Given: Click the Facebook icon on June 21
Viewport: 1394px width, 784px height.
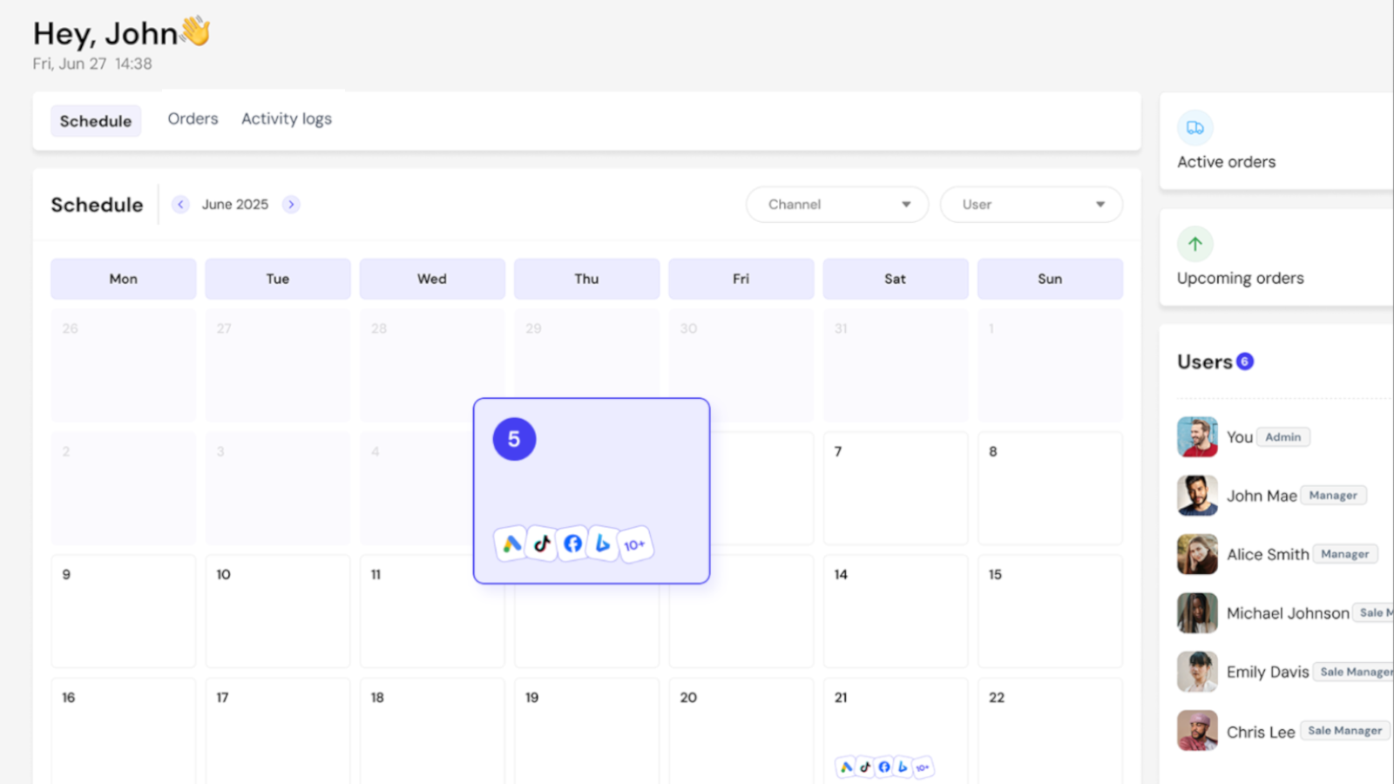Looking at the screenshot, I should (x=884, y=767).
